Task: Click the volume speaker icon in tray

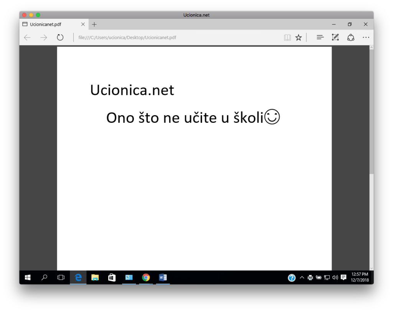Action: click(x=335, y=277)
